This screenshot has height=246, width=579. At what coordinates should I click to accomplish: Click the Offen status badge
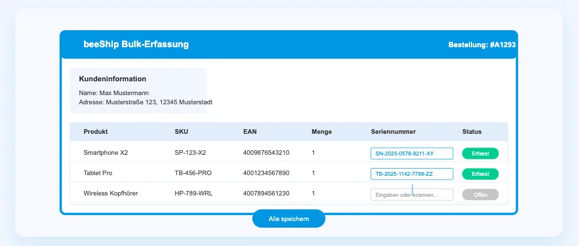click(480, 194)
